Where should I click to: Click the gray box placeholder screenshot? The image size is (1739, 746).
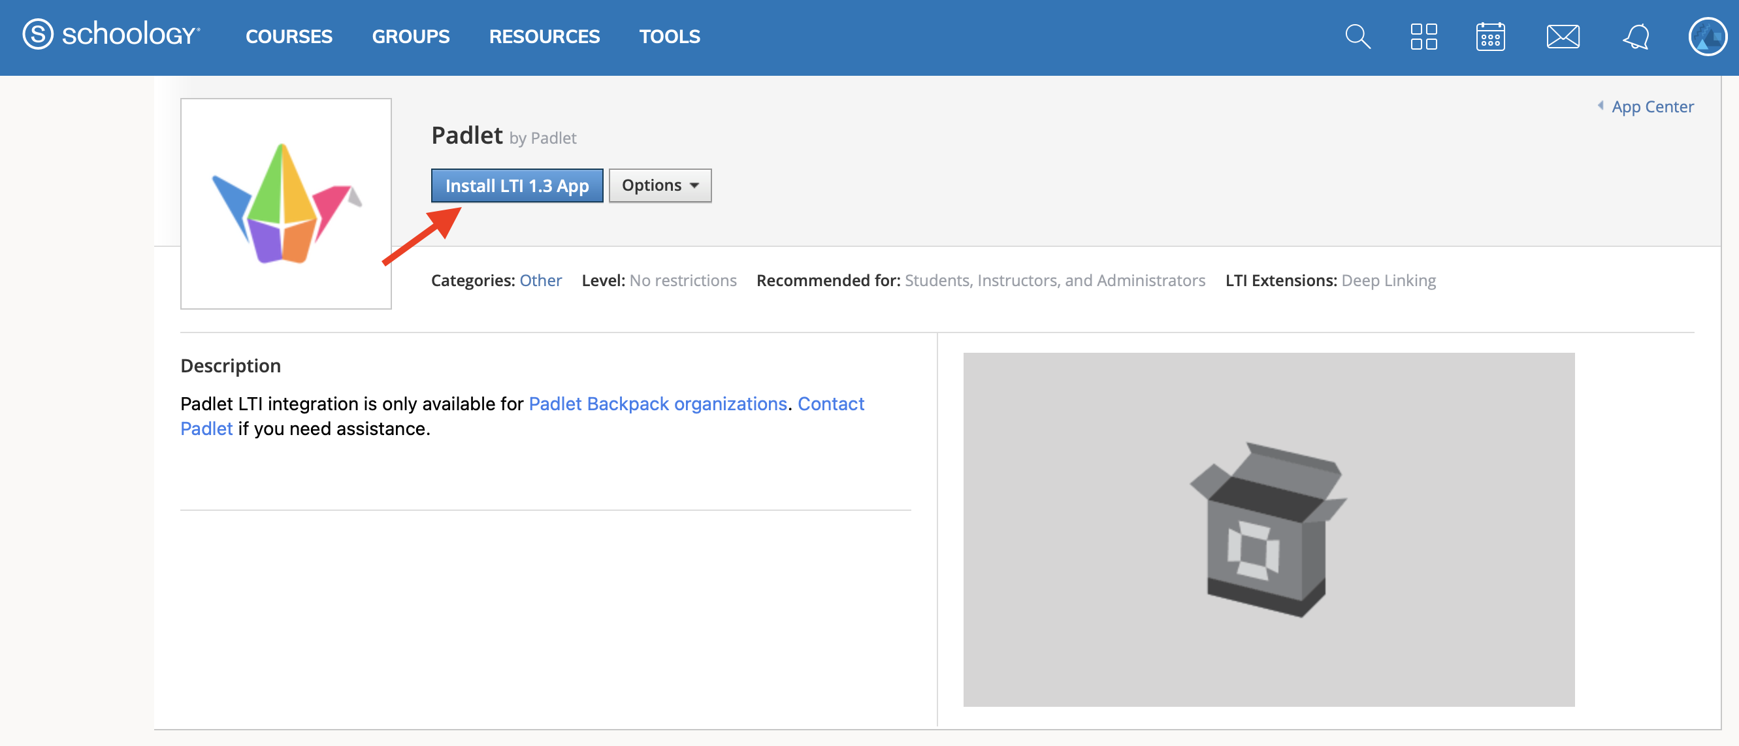click(x=1268, y=529)
